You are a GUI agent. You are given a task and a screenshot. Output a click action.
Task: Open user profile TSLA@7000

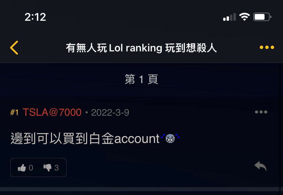52,112
